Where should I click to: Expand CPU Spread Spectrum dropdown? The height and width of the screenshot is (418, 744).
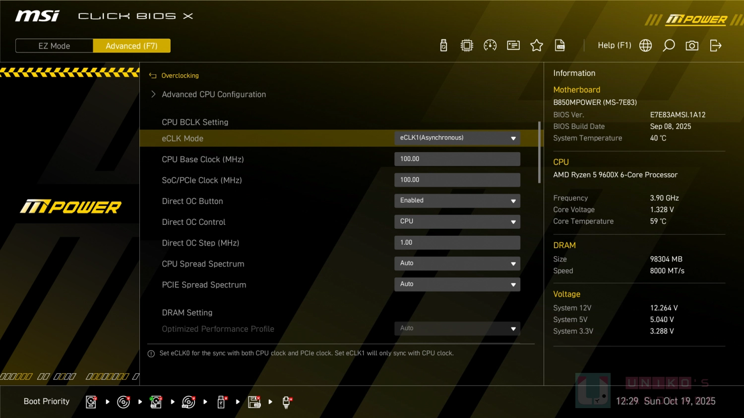(x=457, y=263)
